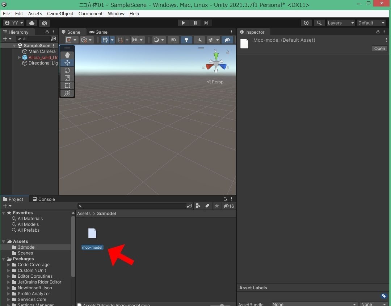Select the Scale tool

67,78
